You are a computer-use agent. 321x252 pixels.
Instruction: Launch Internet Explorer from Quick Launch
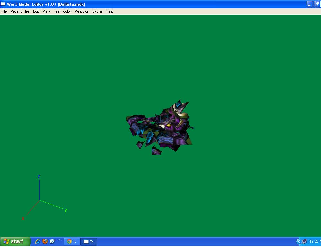pyautogui.click(x=38, y=241)
